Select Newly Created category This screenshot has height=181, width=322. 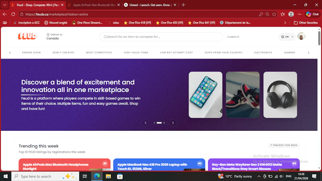point(63,53)
